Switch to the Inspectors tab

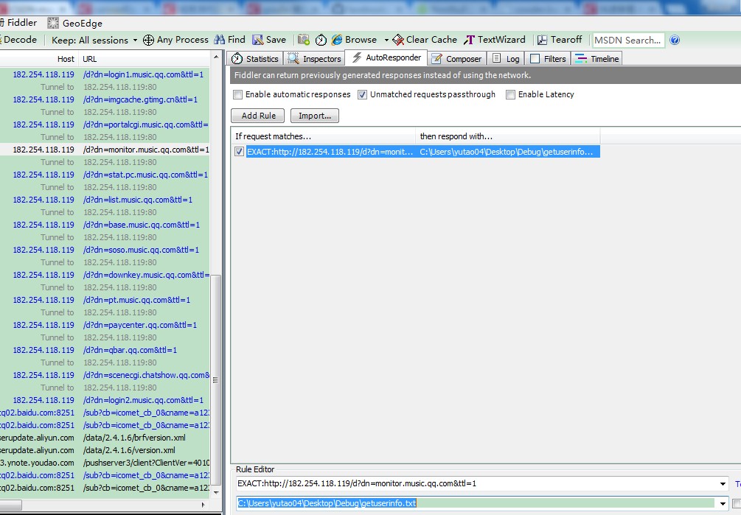(x=315, y=58)
